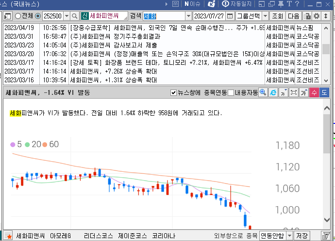
Task: Click the magnifier zoom icon in news header
Action: point(263,93)
